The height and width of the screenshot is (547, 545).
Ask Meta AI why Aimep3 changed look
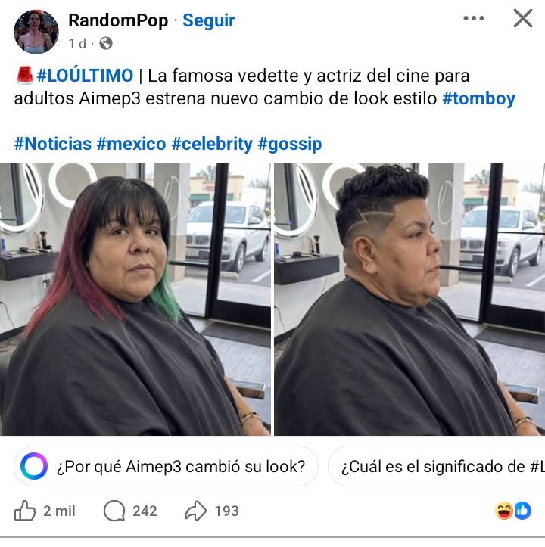[166, 466]
